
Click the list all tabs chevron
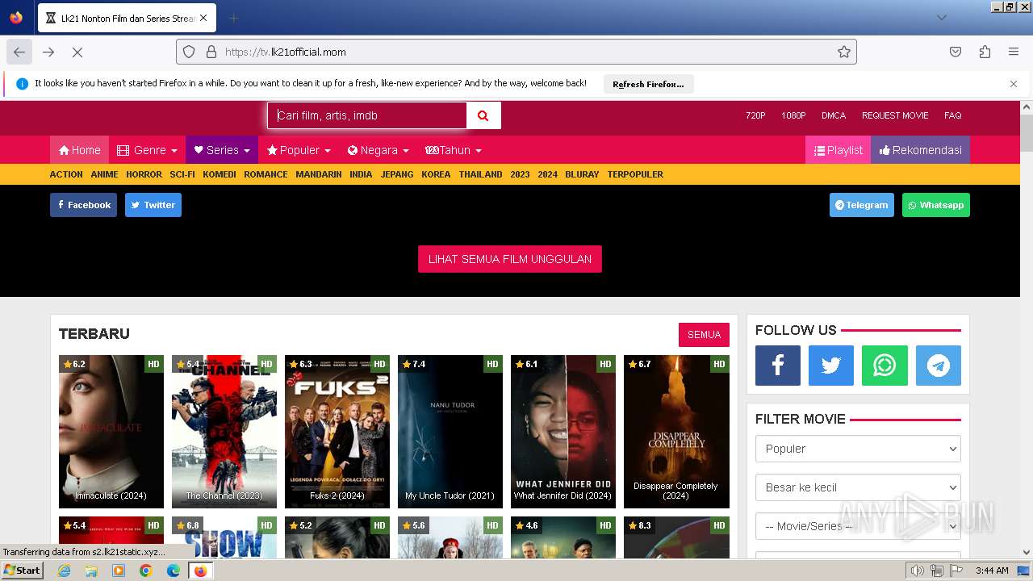[942, 18]
